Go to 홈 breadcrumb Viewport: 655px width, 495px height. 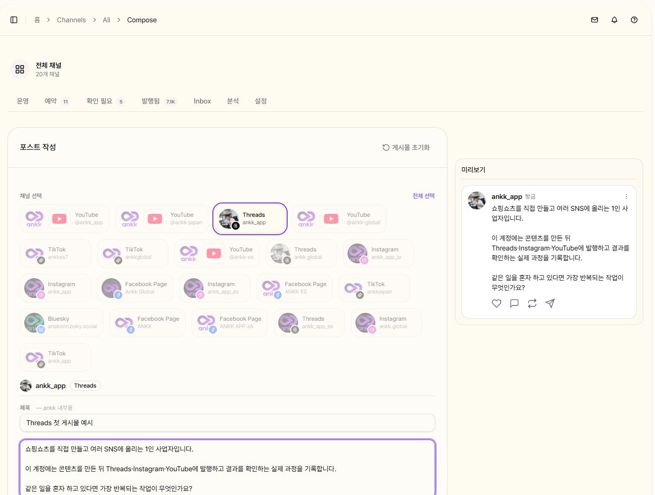37,20
